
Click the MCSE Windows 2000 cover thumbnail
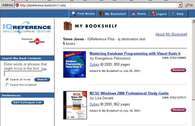point(75,105)
